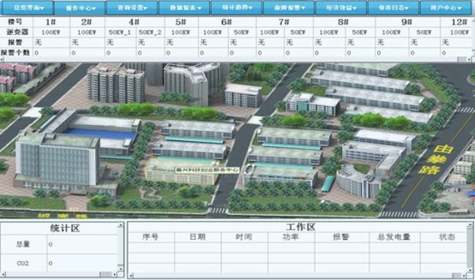Click the 统计区 horizontal scrollbar thumb
The image size is (475, 280).
tap(106, 274)
